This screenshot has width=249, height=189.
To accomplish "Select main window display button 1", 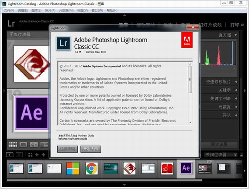I will click(x=10, y=155).
